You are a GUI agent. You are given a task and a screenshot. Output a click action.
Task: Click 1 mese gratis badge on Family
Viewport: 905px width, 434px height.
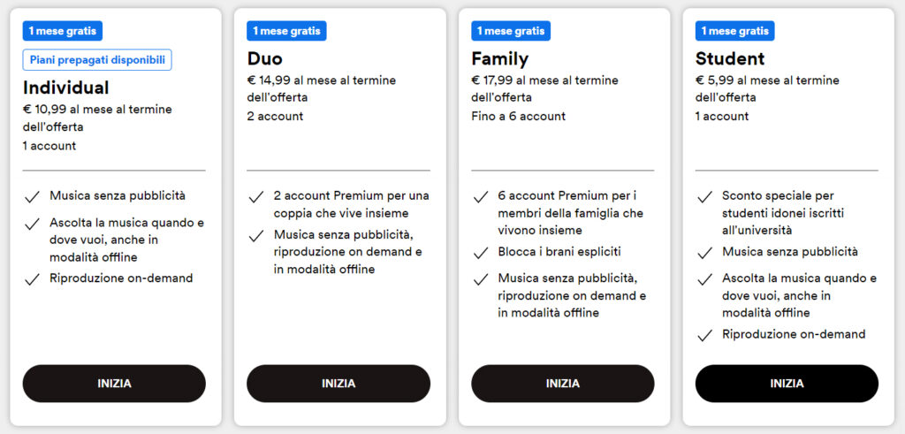(x=511, y=31)
